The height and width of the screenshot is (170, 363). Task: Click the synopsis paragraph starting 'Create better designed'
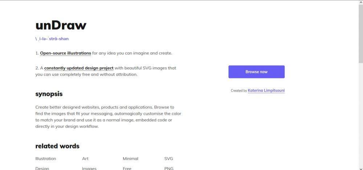(x=108, y=117)
